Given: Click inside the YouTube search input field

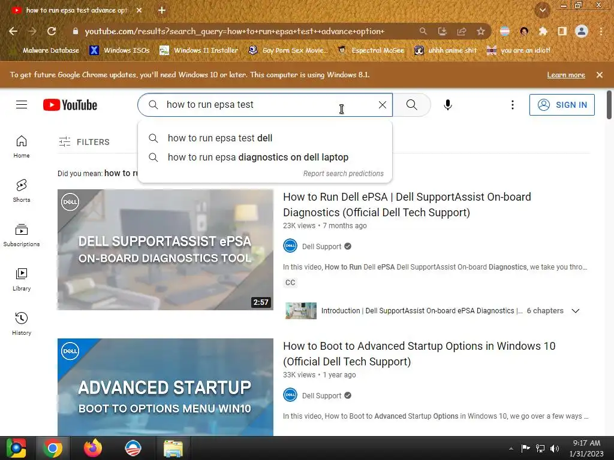Looking at the screenshot, I should click(266, 105).
